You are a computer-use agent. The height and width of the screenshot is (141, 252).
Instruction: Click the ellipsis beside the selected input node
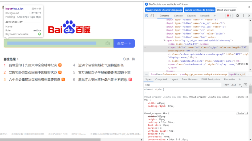pos(145,47)
